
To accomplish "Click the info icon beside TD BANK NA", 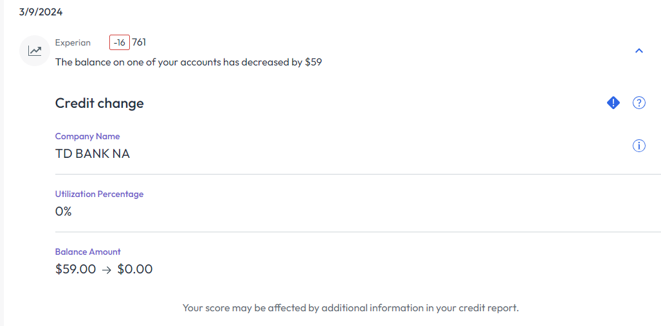I will pyautogui.click(x=639, y=146).
